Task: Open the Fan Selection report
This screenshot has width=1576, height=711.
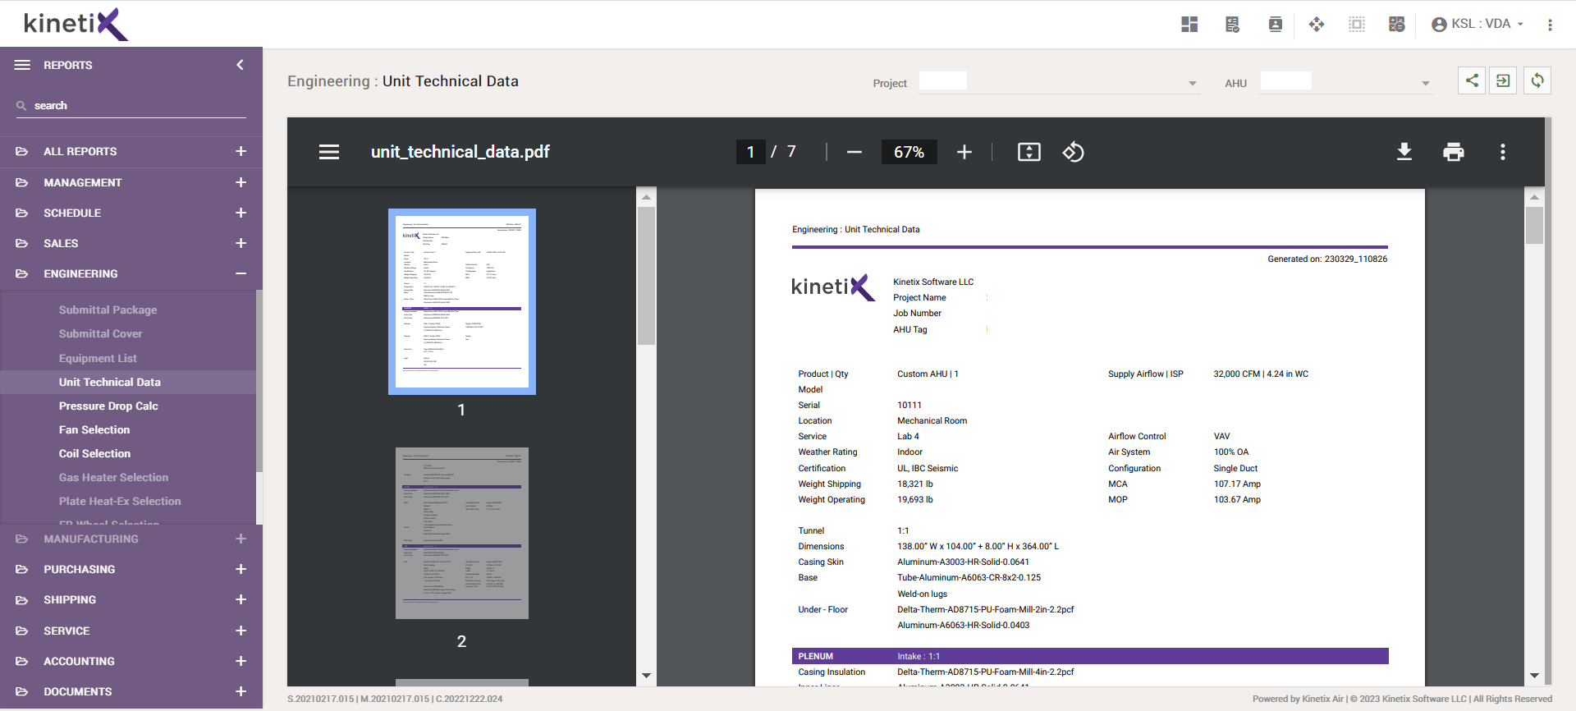Action: 94,429
